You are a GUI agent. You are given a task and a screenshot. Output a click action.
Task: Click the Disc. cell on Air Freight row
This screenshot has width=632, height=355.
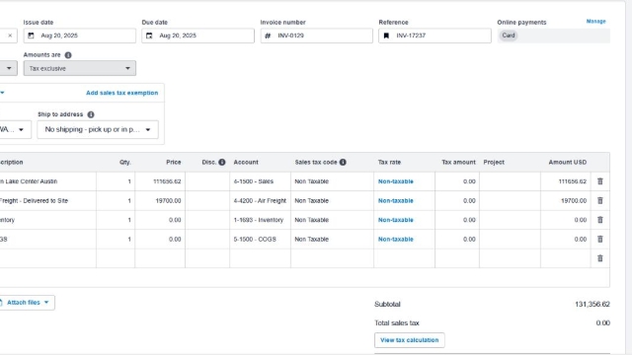pyautogui.click(x=207, y=201)
